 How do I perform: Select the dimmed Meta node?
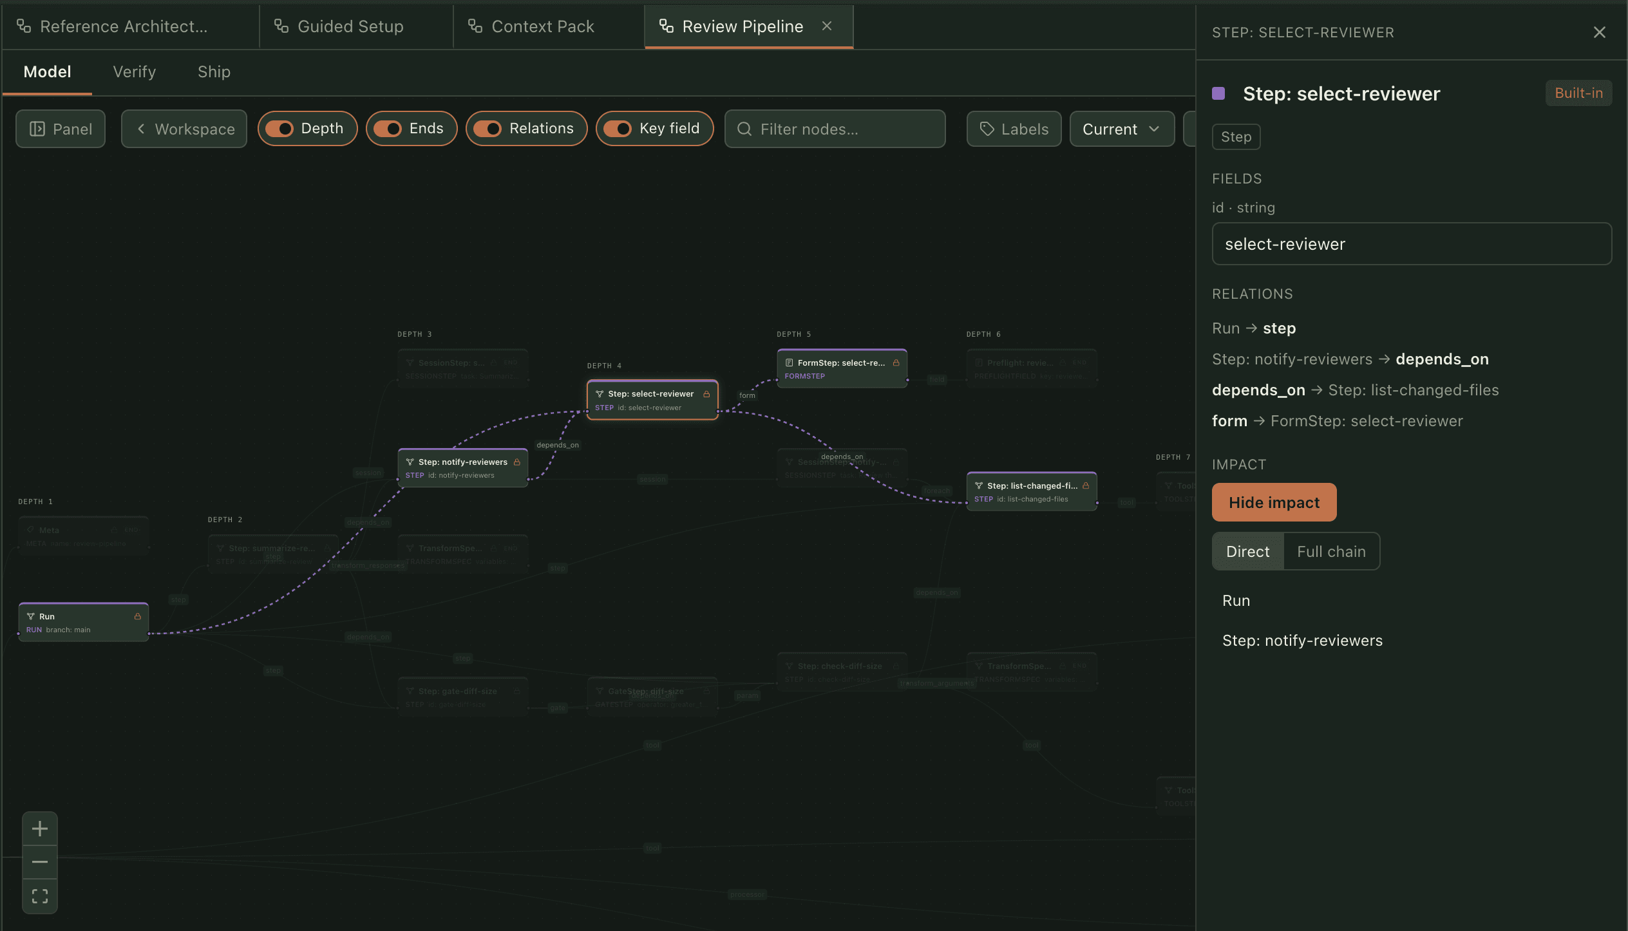tap(84, 536)
